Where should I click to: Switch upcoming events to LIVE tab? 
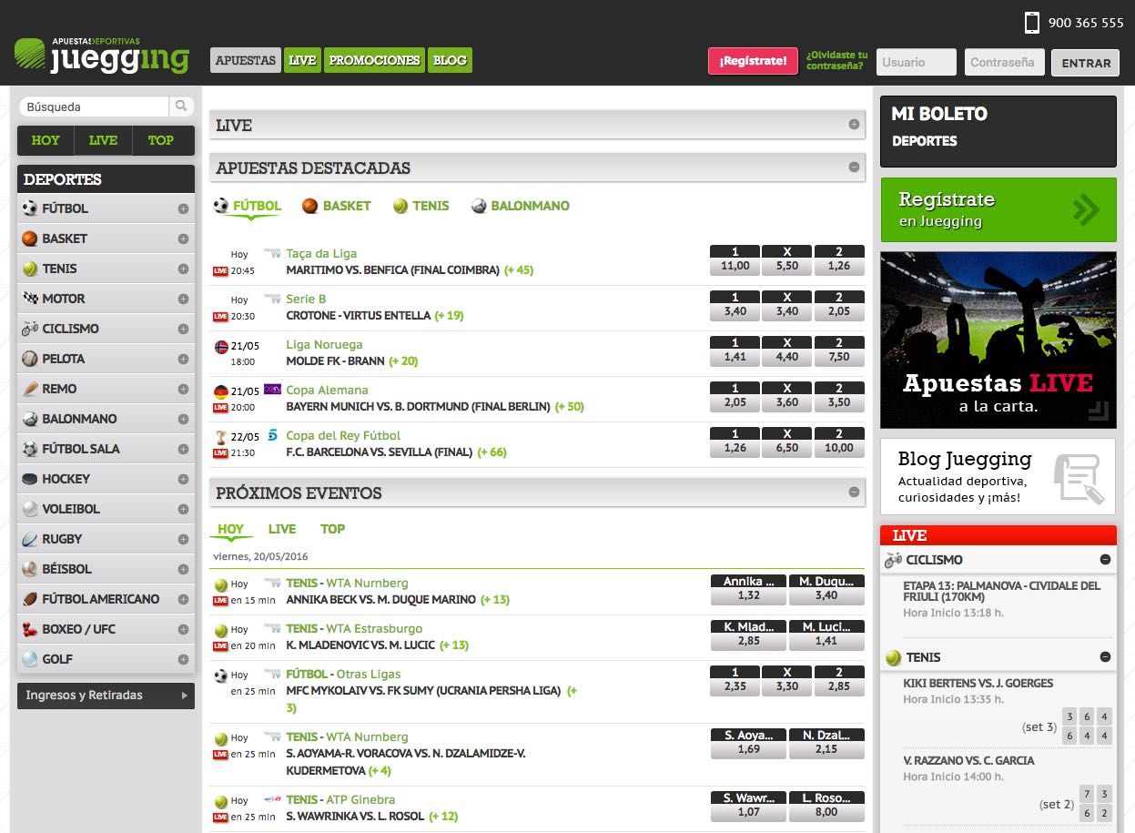click(282, 529)
